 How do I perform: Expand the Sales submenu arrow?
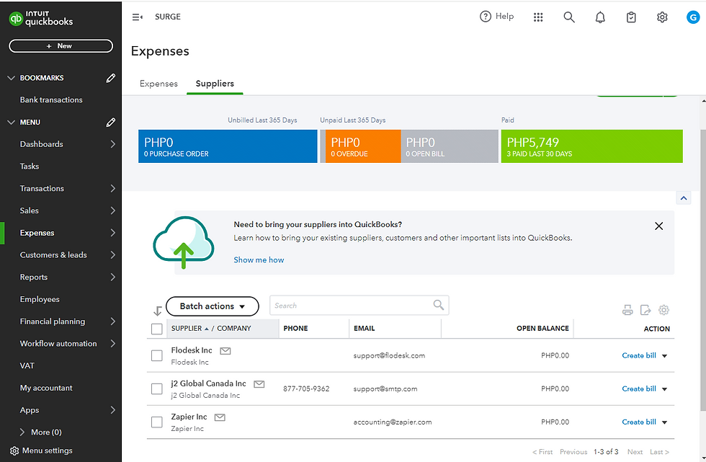[112, 210]
